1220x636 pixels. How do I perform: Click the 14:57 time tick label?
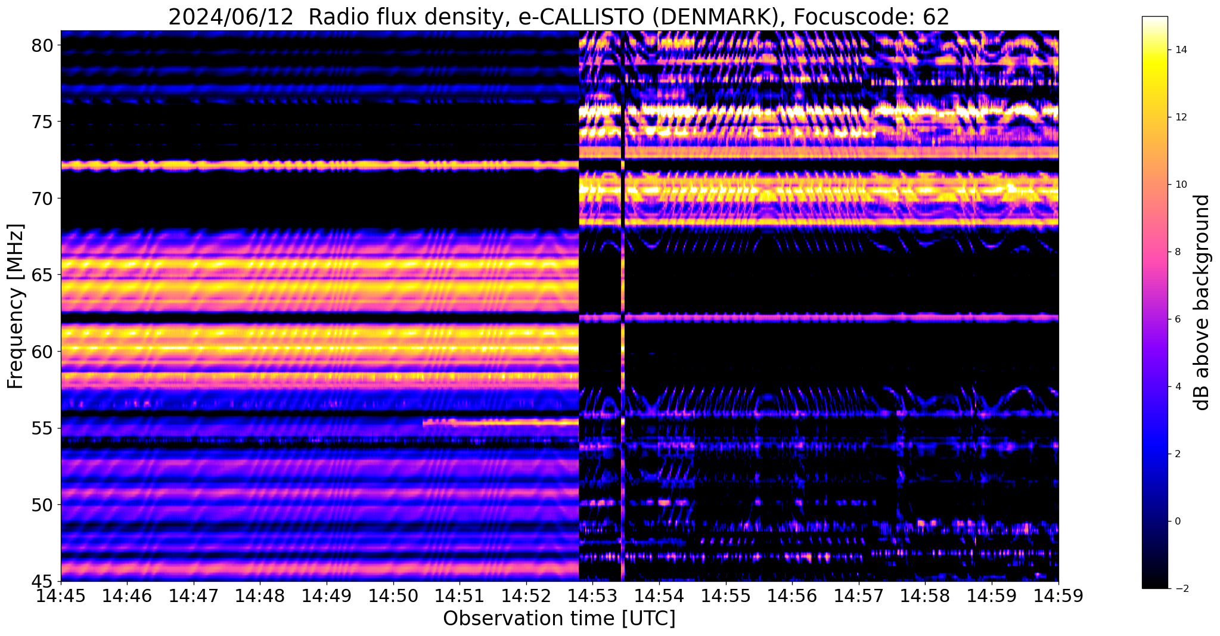(x=859, y=595)
